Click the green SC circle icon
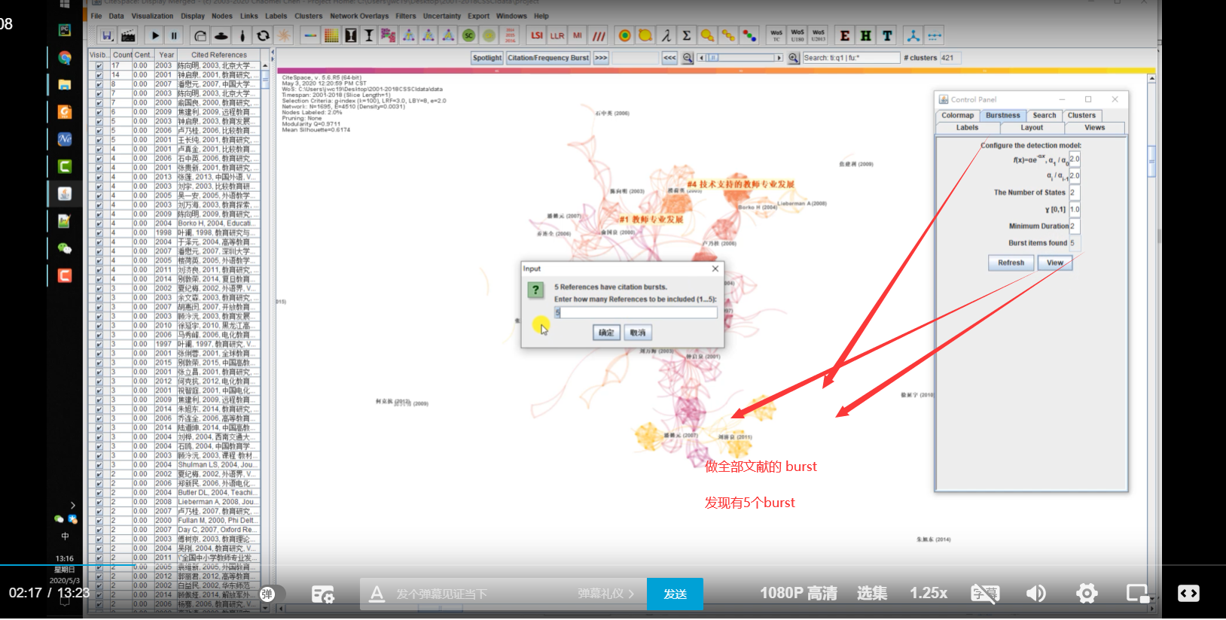The width and height of the screenshot is (1226, 620). coord(468,35)
